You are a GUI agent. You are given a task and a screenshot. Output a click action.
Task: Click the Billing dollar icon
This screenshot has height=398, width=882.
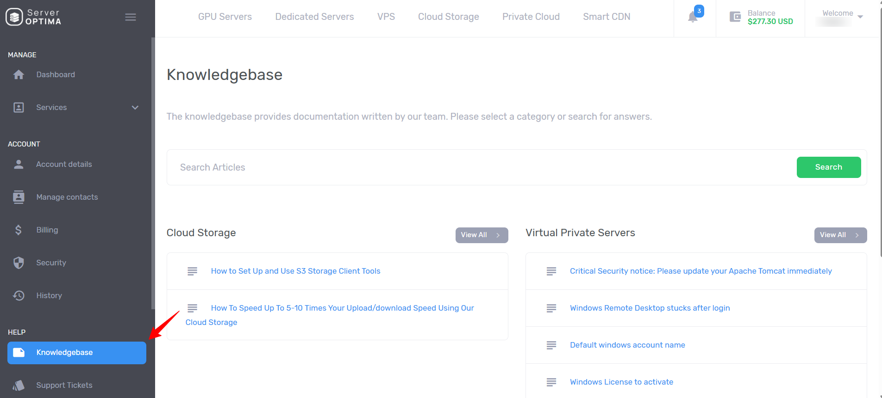(x=19, y=230)
